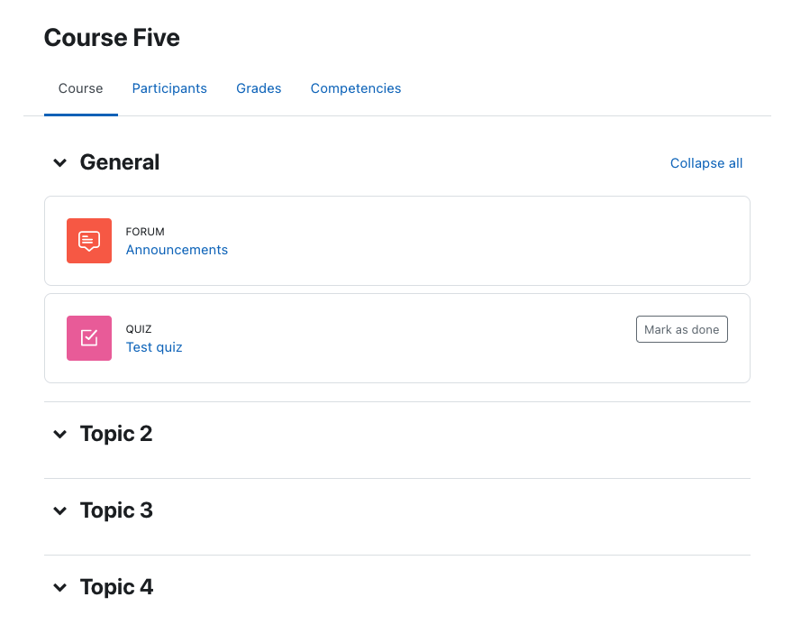
Task: Collapse the Topic 2 section chevron
Action: coord(60,434)
